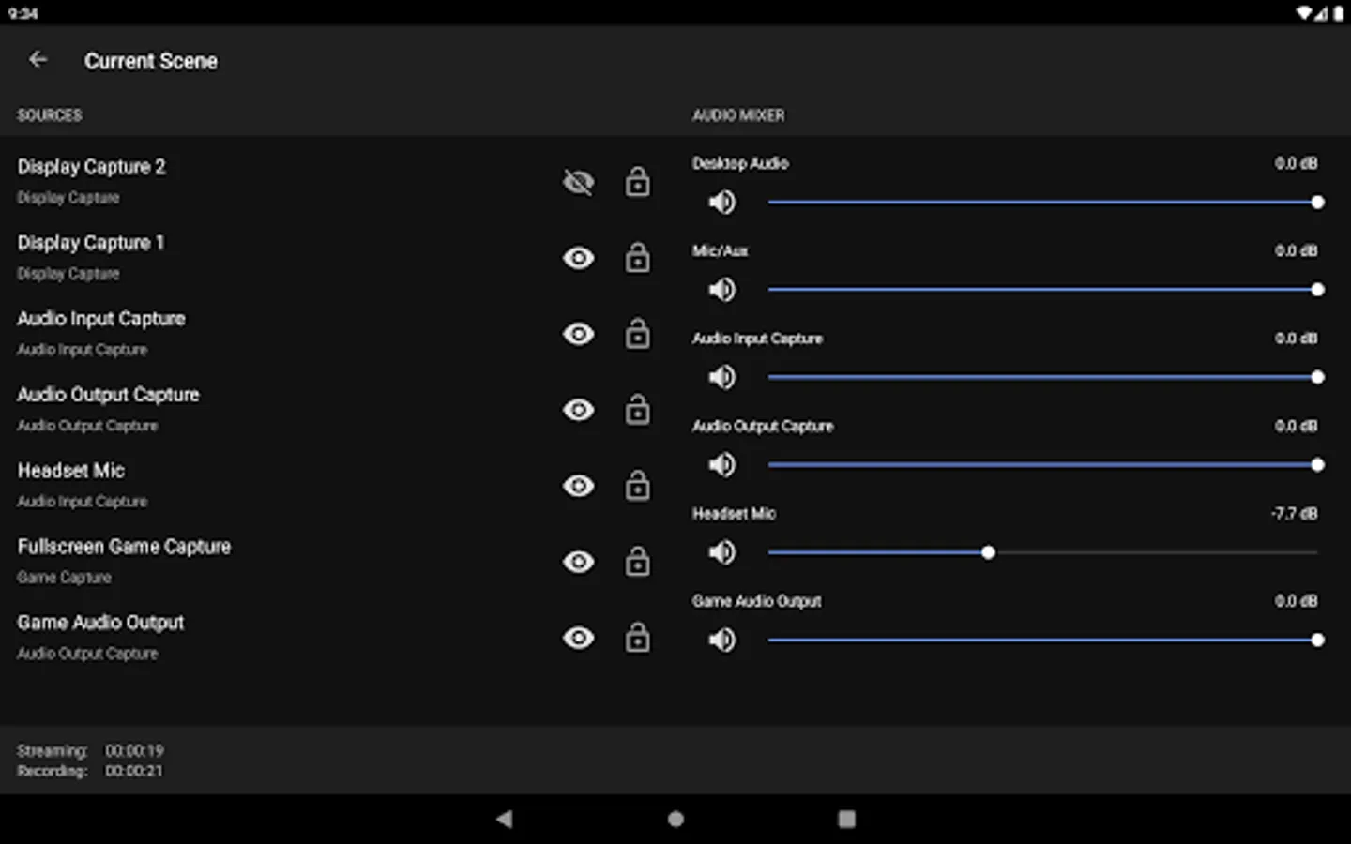Lock the Headset Mic source
Image resolution: width=1351 pixels, height=844 pixels.
tap(638, 485)
